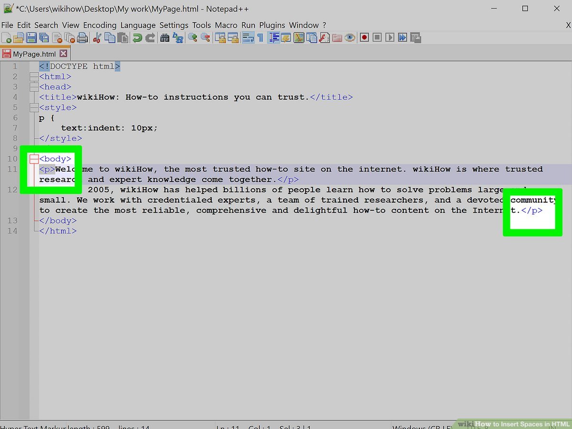Run macro multiple times with the double-arrow icon
572x429 pixels.
click(x=403, y=38)
